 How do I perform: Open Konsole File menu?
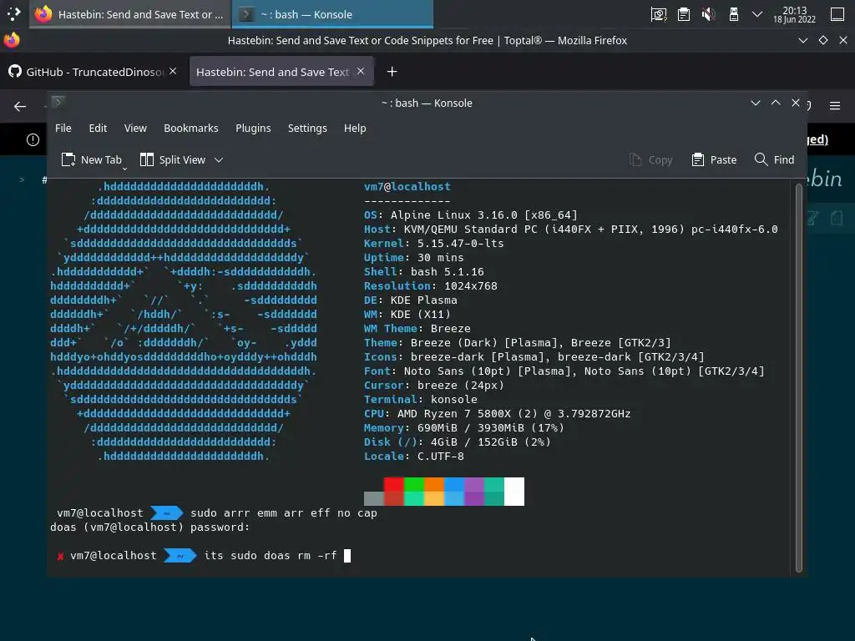click(x=63, y=128)
